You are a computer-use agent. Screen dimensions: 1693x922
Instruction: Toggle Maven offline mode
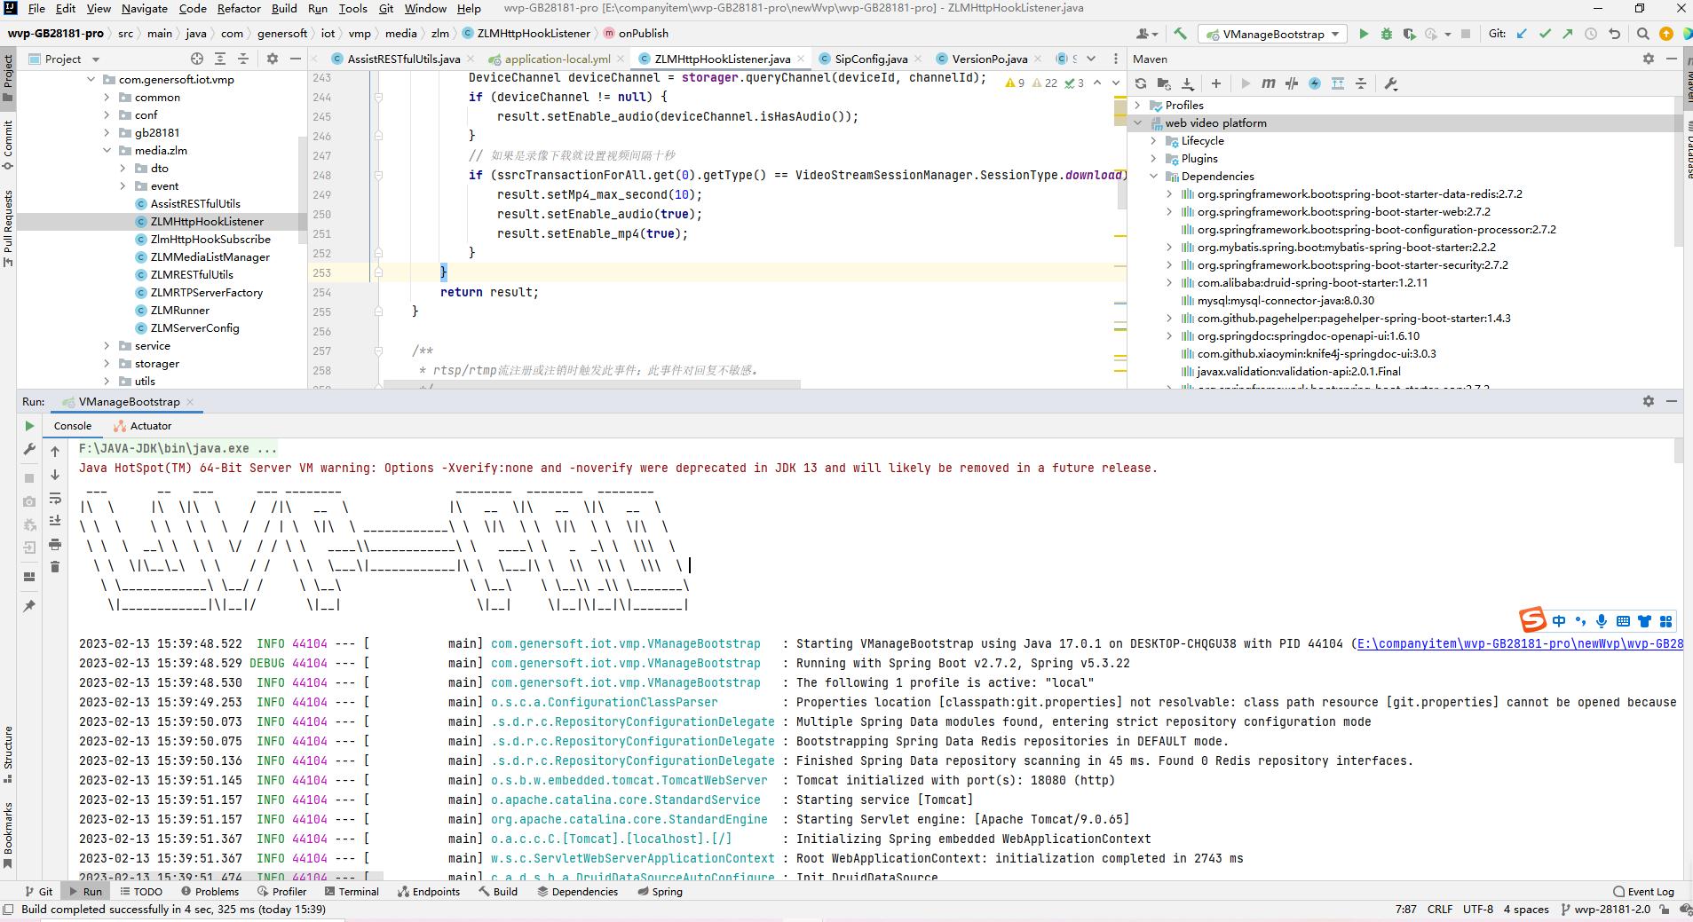[1292, 83]
